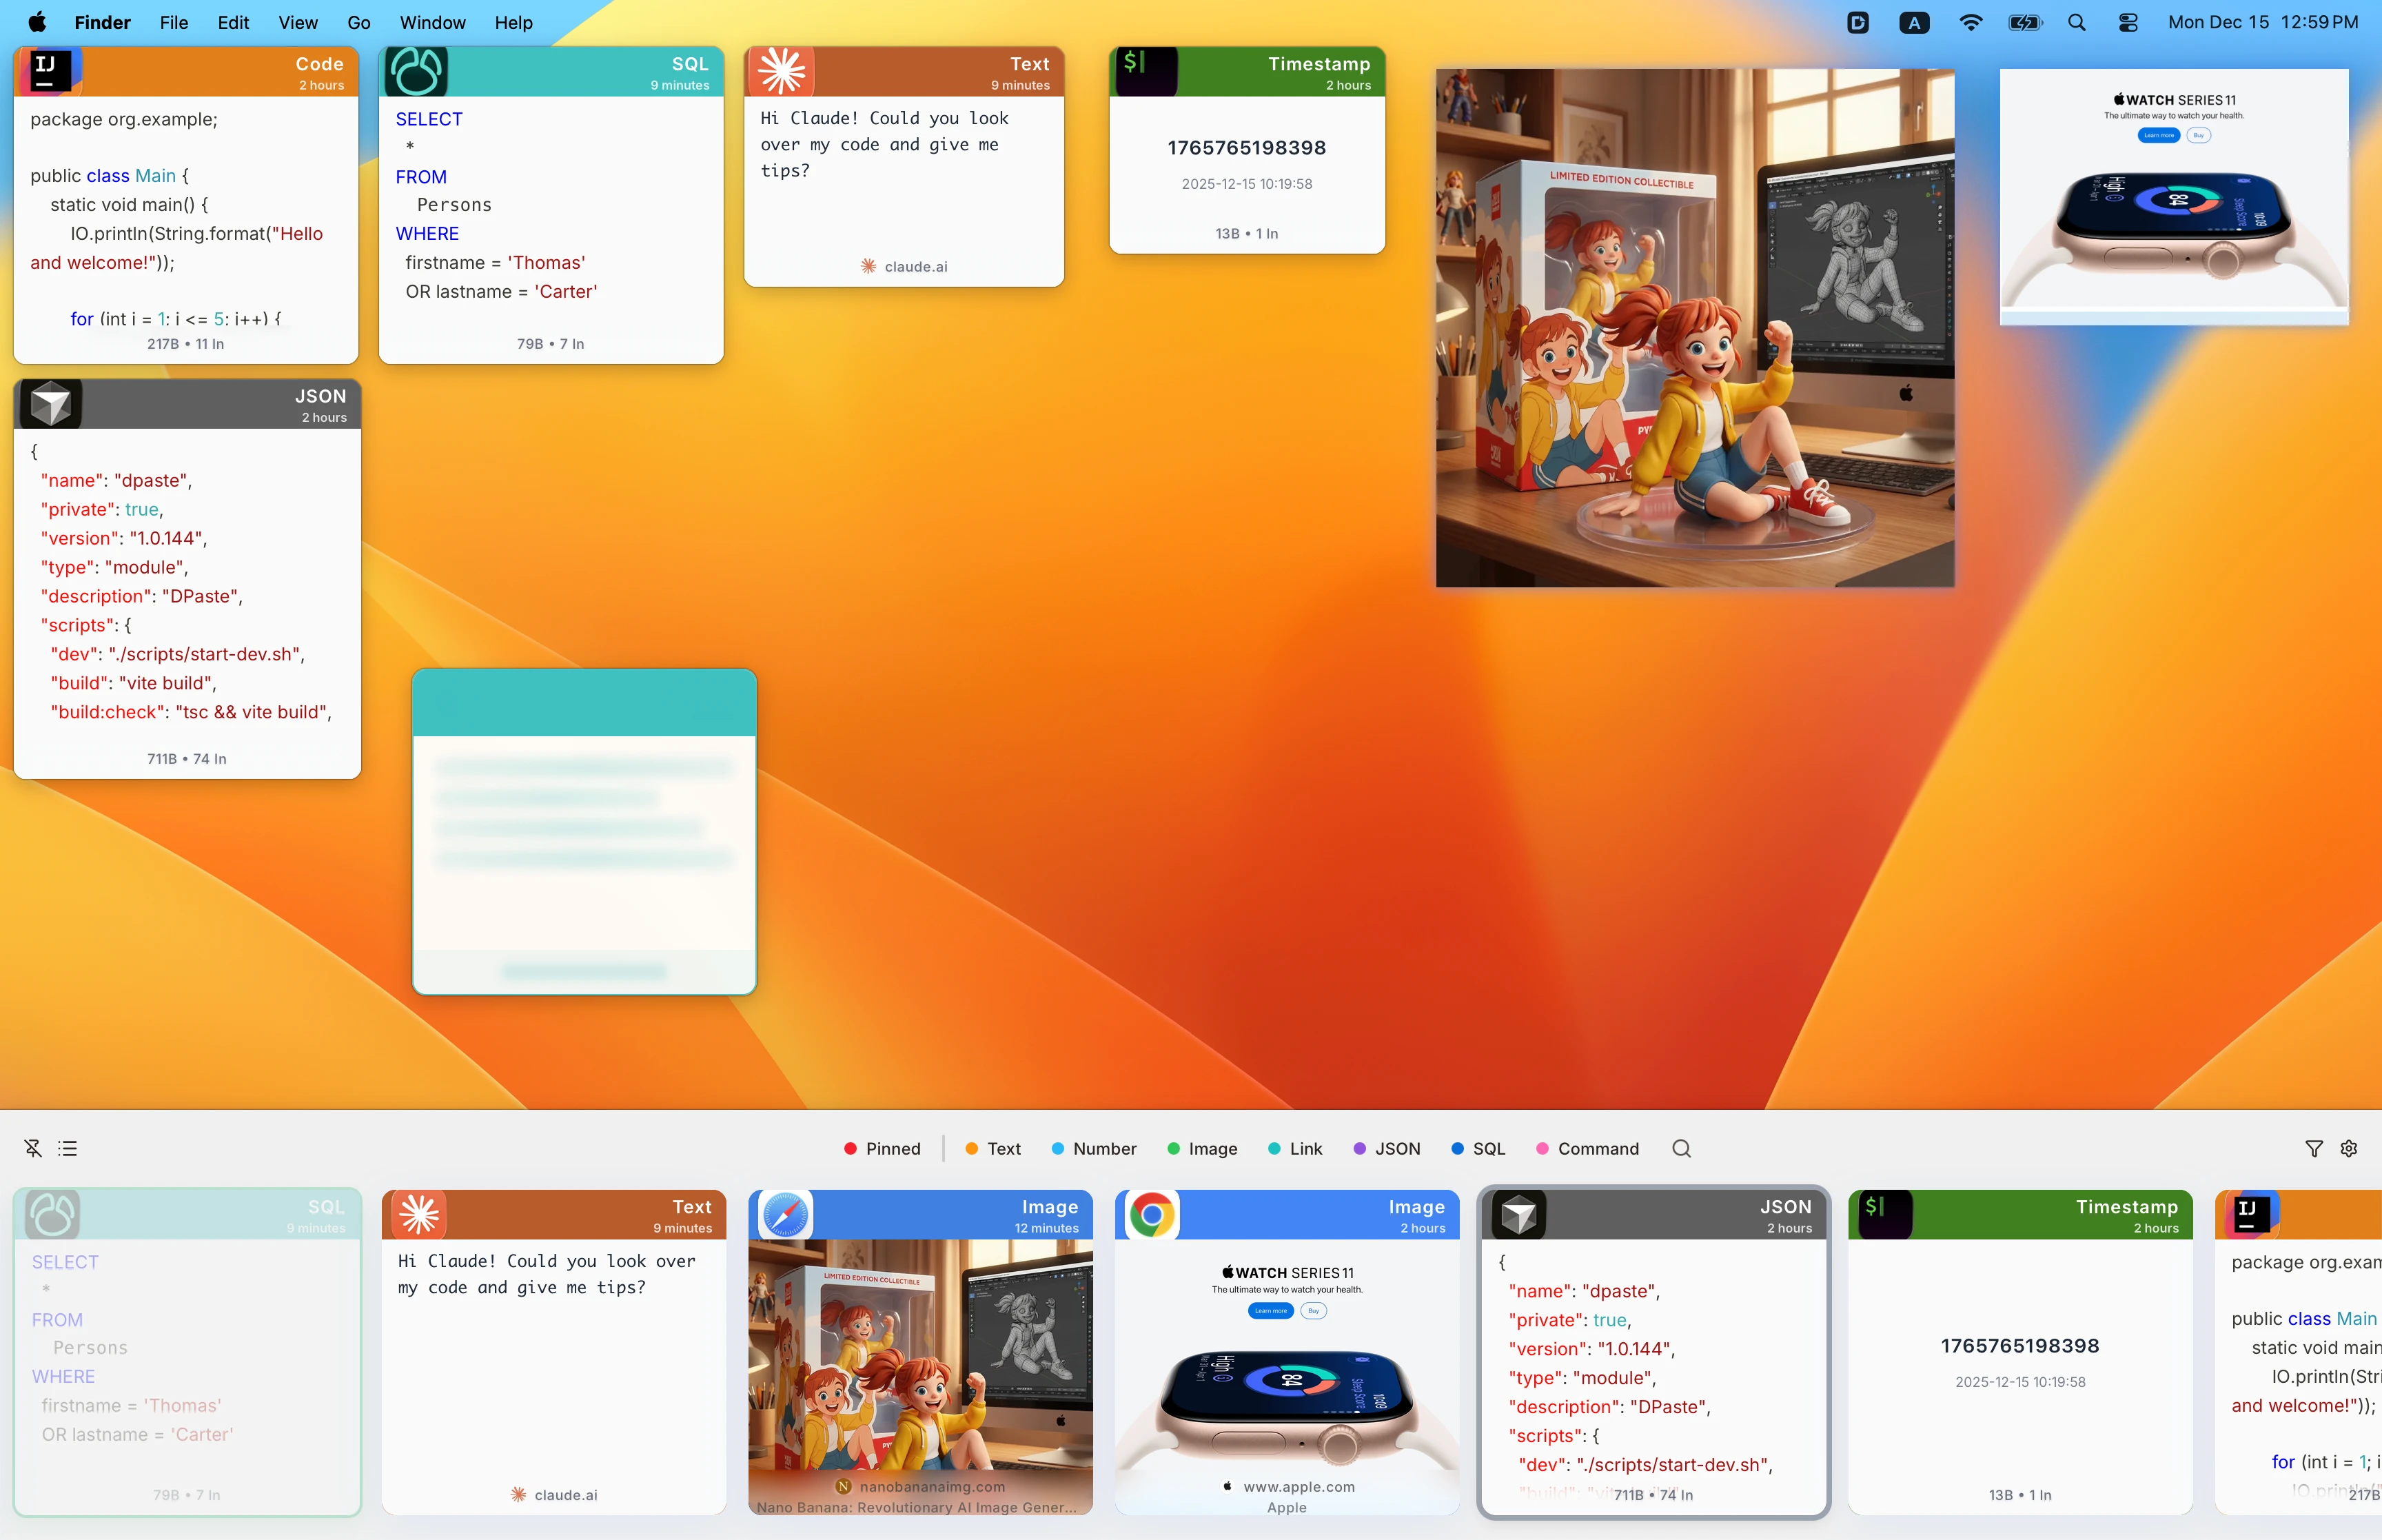Screen dimensions: 2382x1540
Task: Click the green dot beside the Image filter
Action: 1176,1148
